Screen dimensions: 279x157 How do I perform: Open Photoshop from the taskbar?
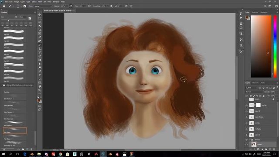[x=103, y=154]
